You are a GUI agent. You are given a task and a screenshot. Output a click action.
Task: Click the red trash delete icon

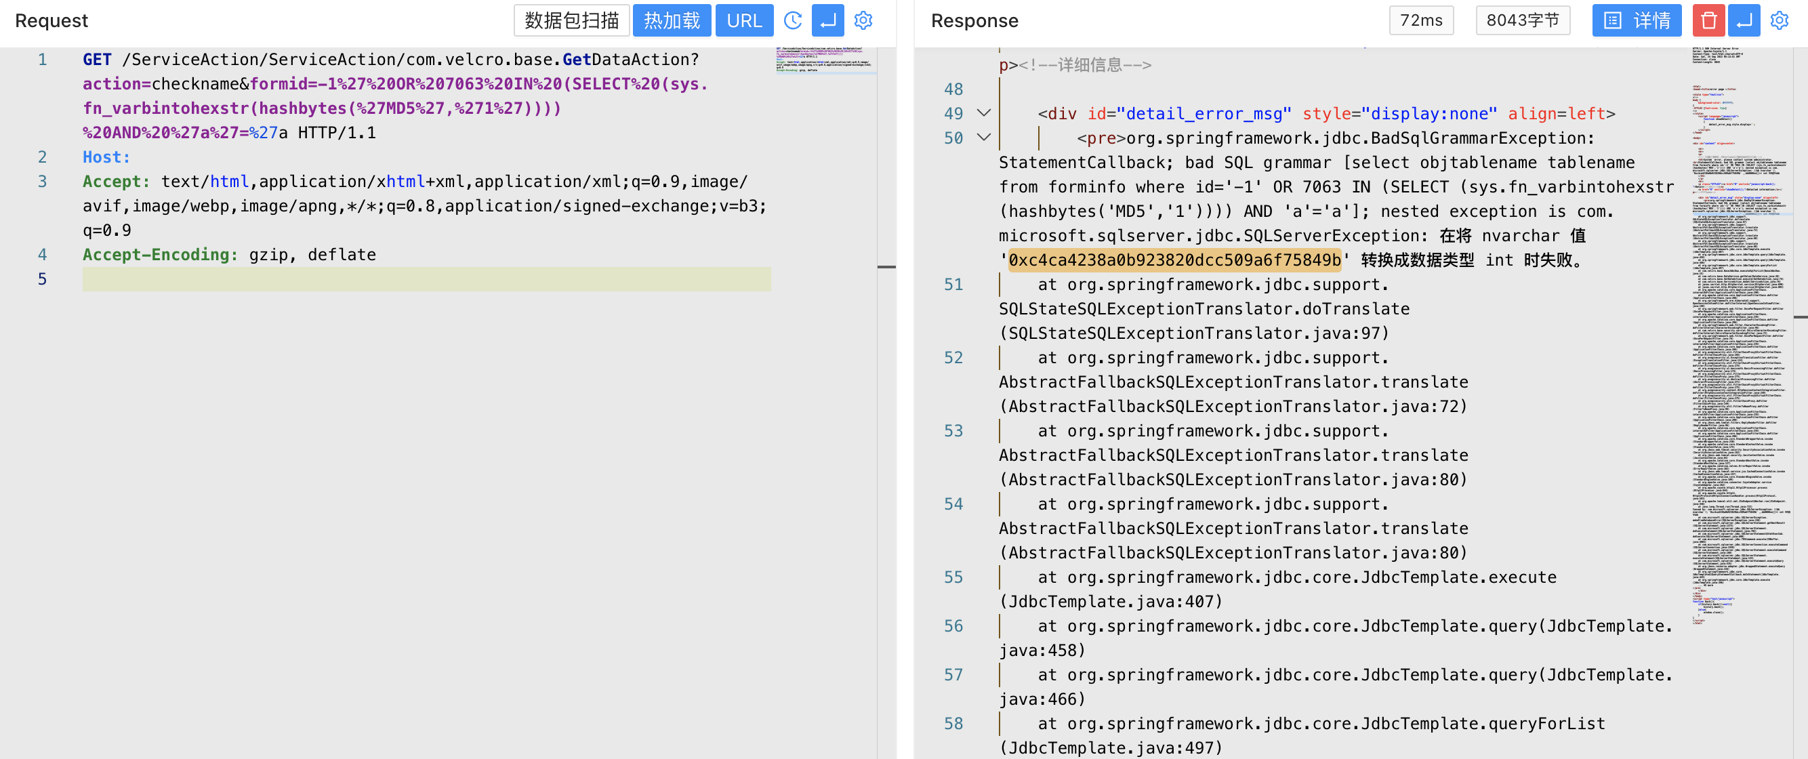(1708, 20)
